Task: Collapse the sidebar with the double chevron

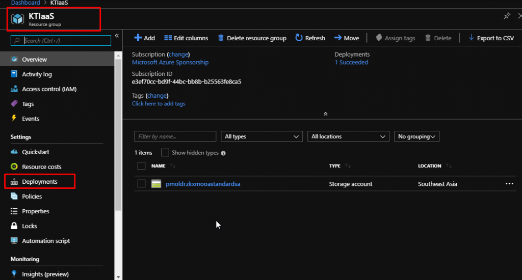Action: [x=117, y=36]
